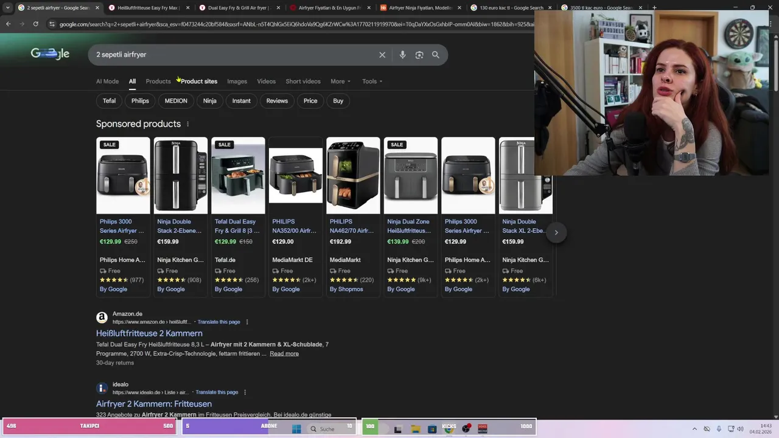Click the idealo favicon
Screen dimensions: 779x438
coord(102,388)
